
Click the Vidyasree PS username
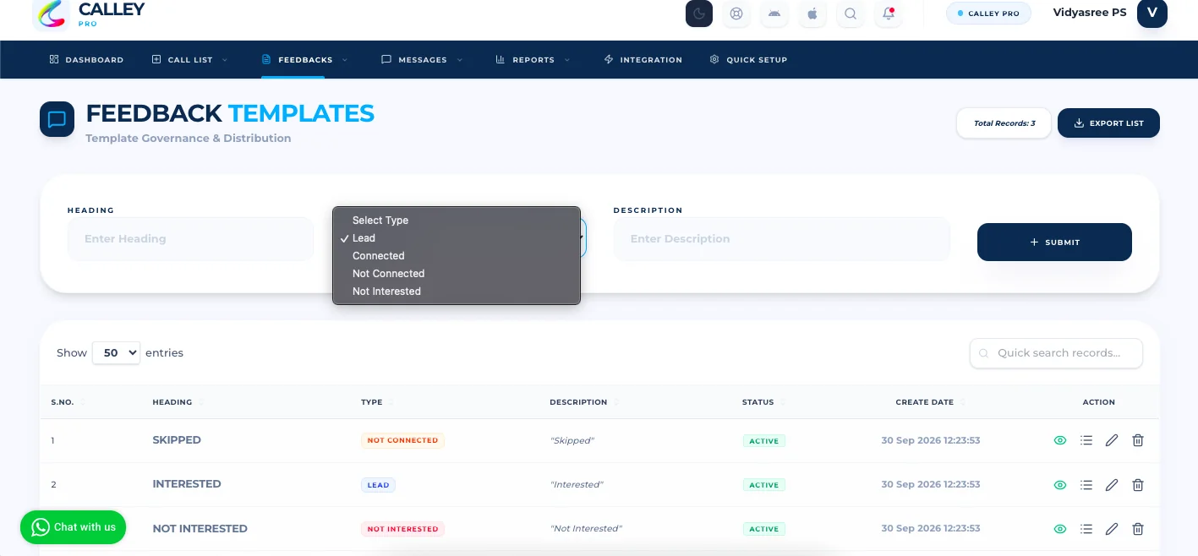[x=1090, y=13]
